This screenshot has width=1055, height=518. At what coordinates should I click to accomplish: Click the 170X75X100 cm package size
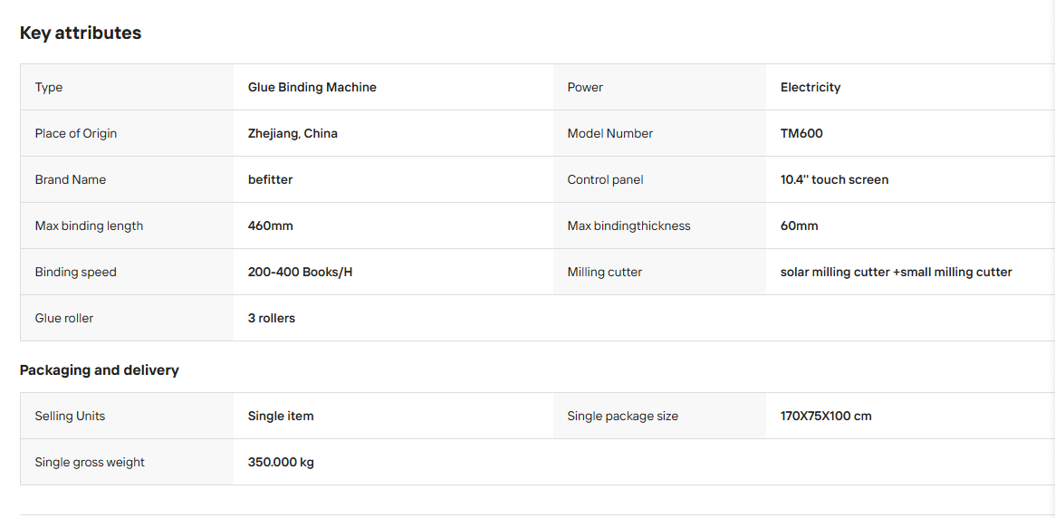[826, 416]
